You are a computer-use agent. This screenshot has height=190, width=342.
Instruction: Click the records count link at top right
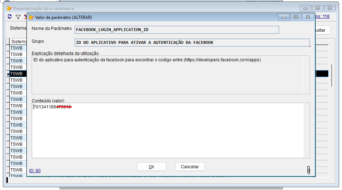point(322,16)
